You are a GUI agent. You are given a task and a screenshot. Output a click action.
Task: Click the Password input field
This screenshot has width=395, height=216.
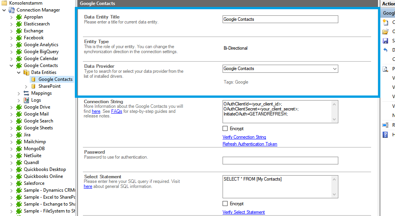click(x=280, y=161)
